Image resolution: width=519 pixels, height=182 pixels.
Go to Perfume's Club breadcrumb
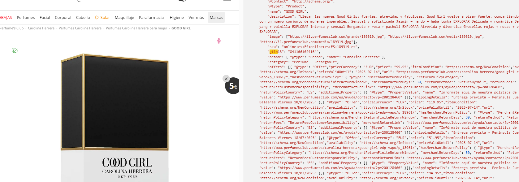pos(11,28)
